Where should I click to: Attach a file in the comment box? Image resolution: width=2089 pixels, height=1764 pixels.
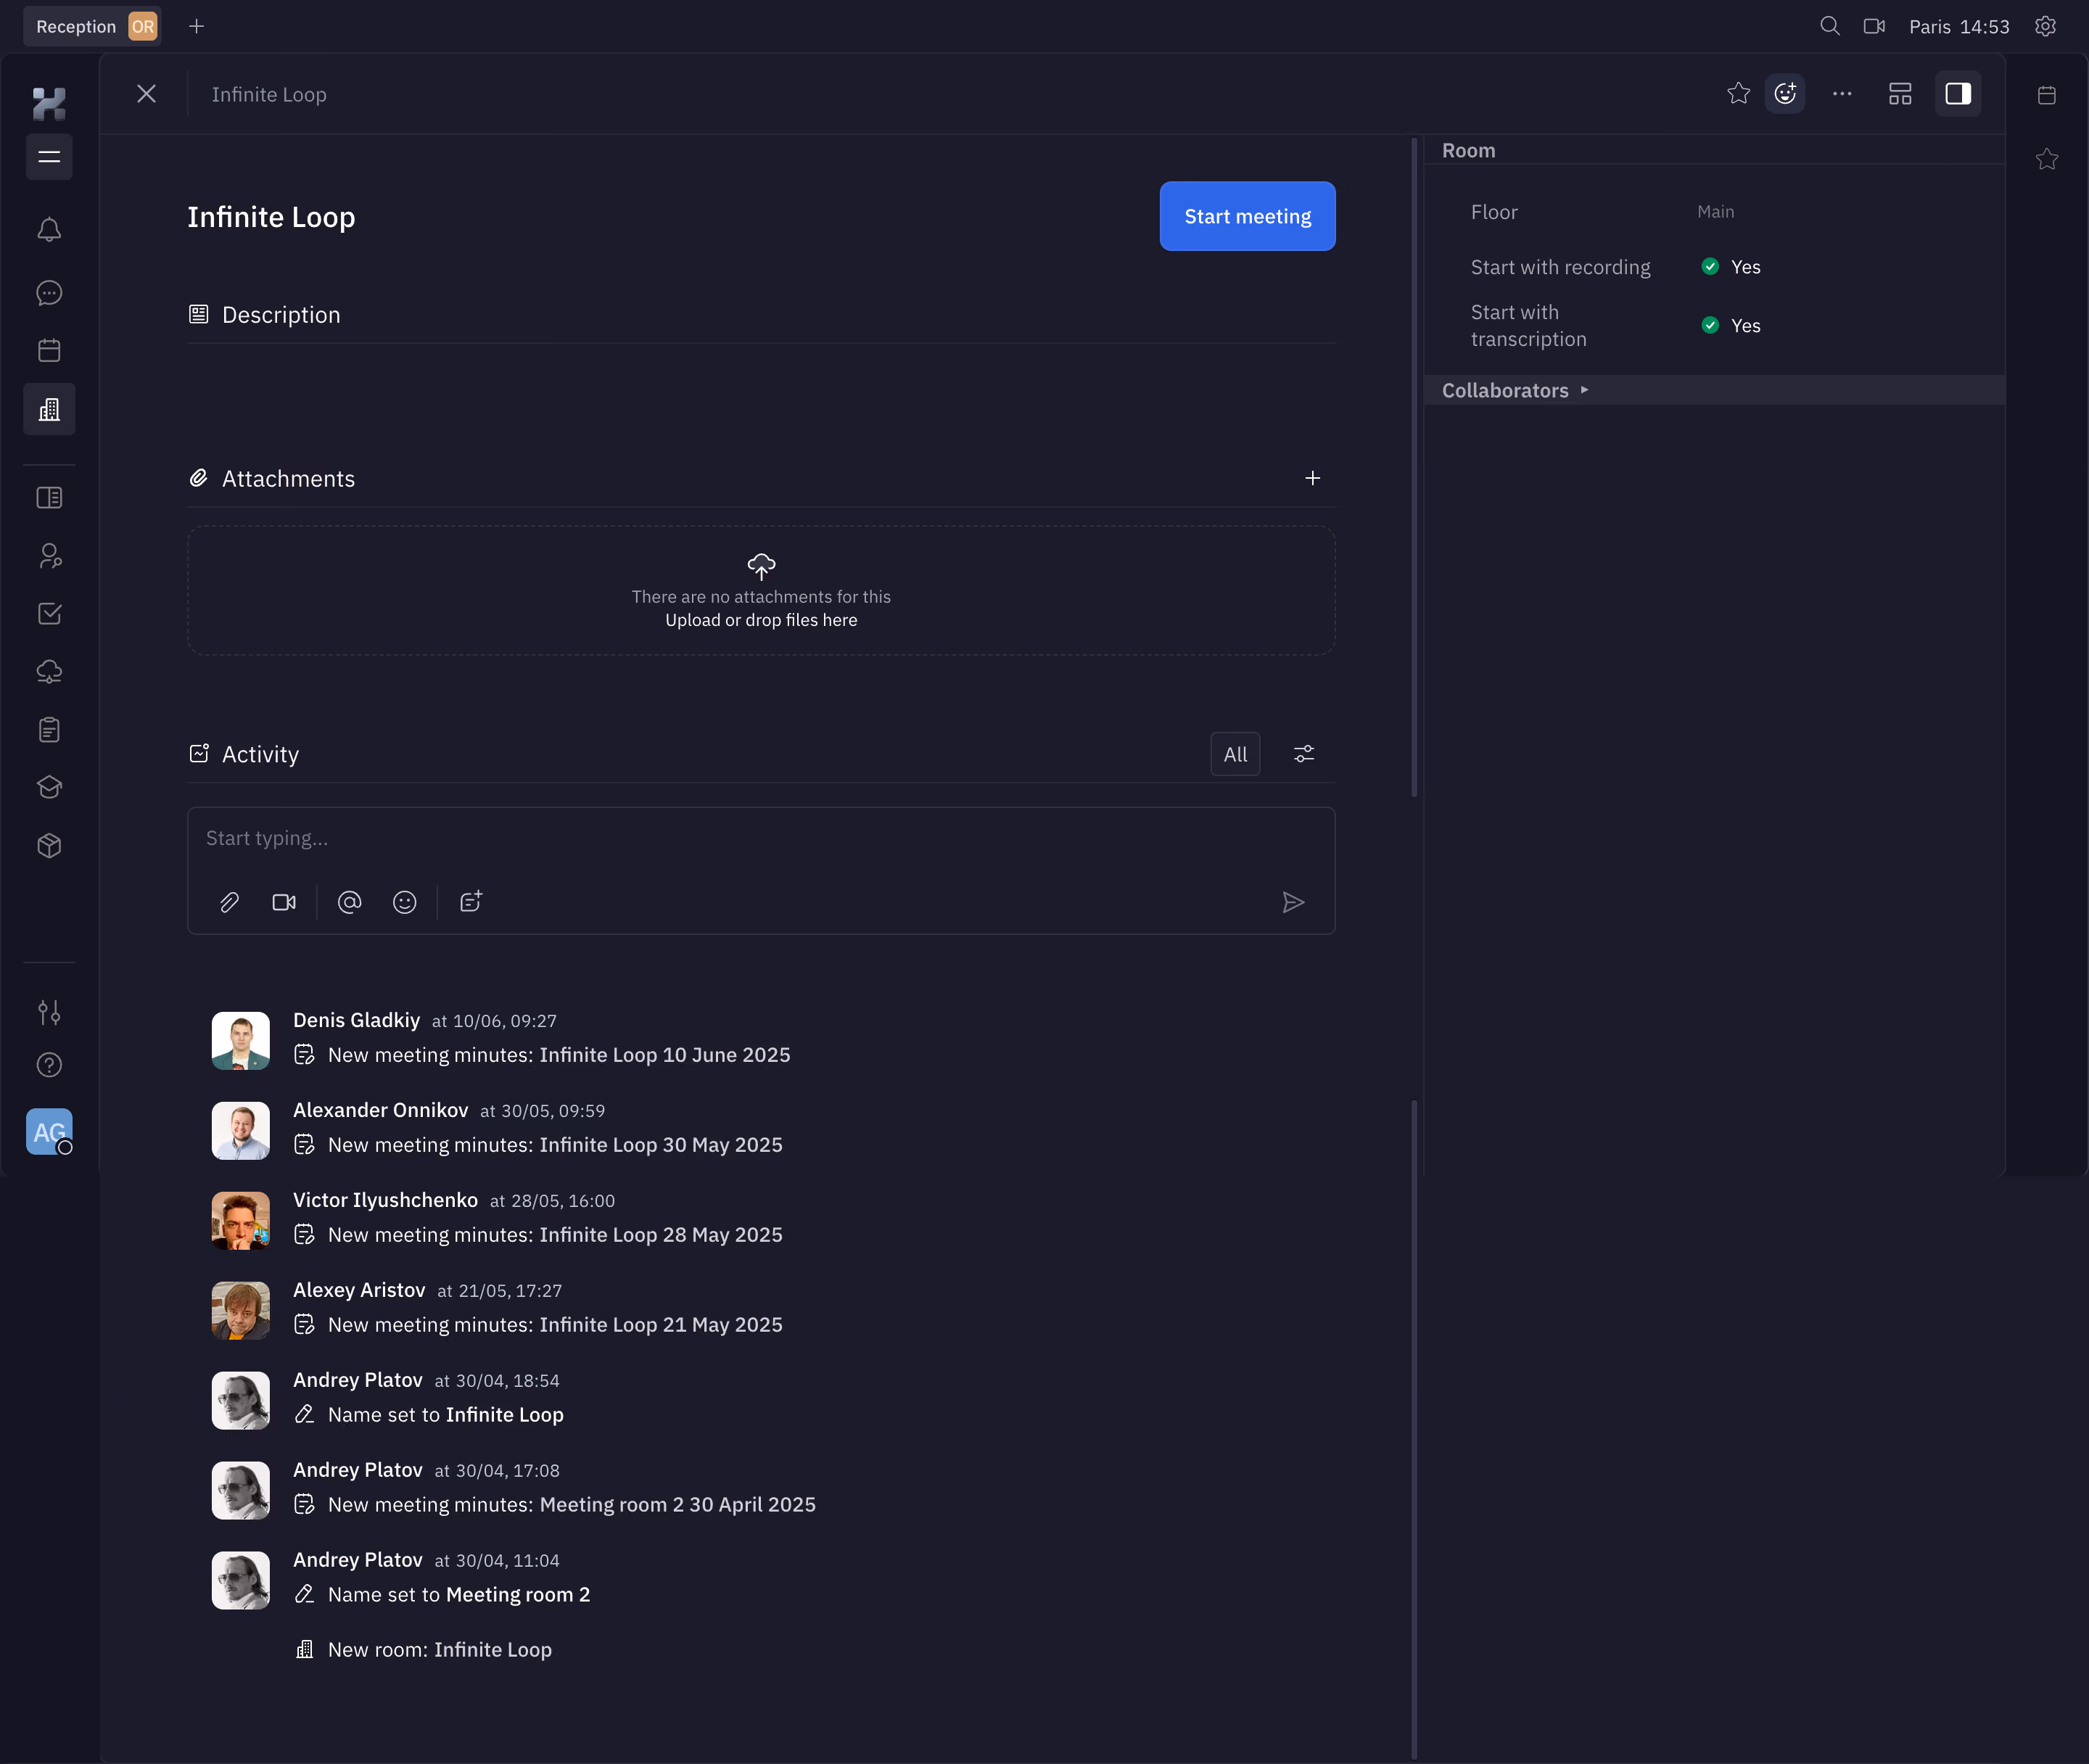(229, 903)
